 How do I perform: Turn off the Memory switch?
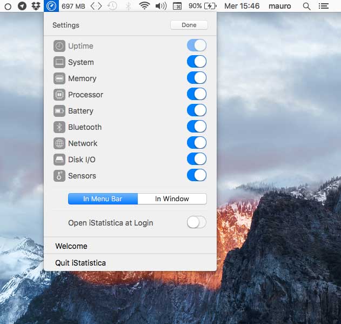click(x=197, y=78)
